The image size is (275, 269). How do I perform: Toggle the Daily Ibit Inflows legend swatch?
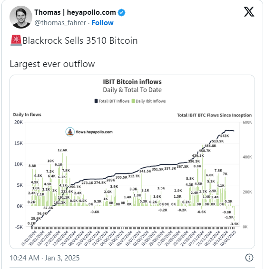133,101
